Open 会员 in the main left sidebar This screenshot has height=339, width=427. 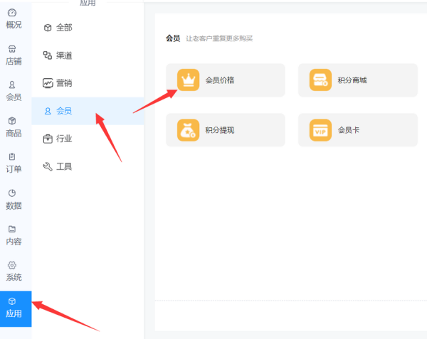click(14, 92)
